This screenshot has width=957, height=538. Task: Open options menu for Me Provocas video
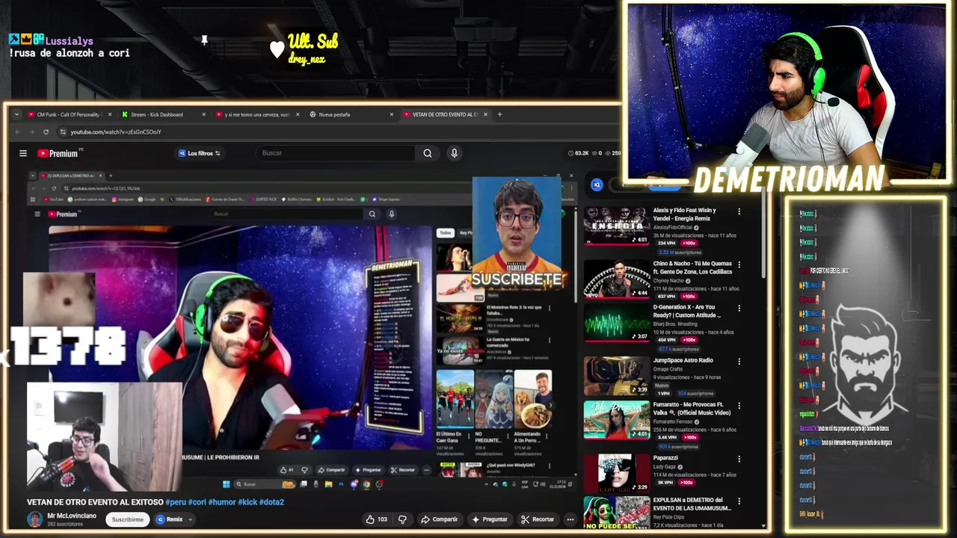(x=739, y=406)
